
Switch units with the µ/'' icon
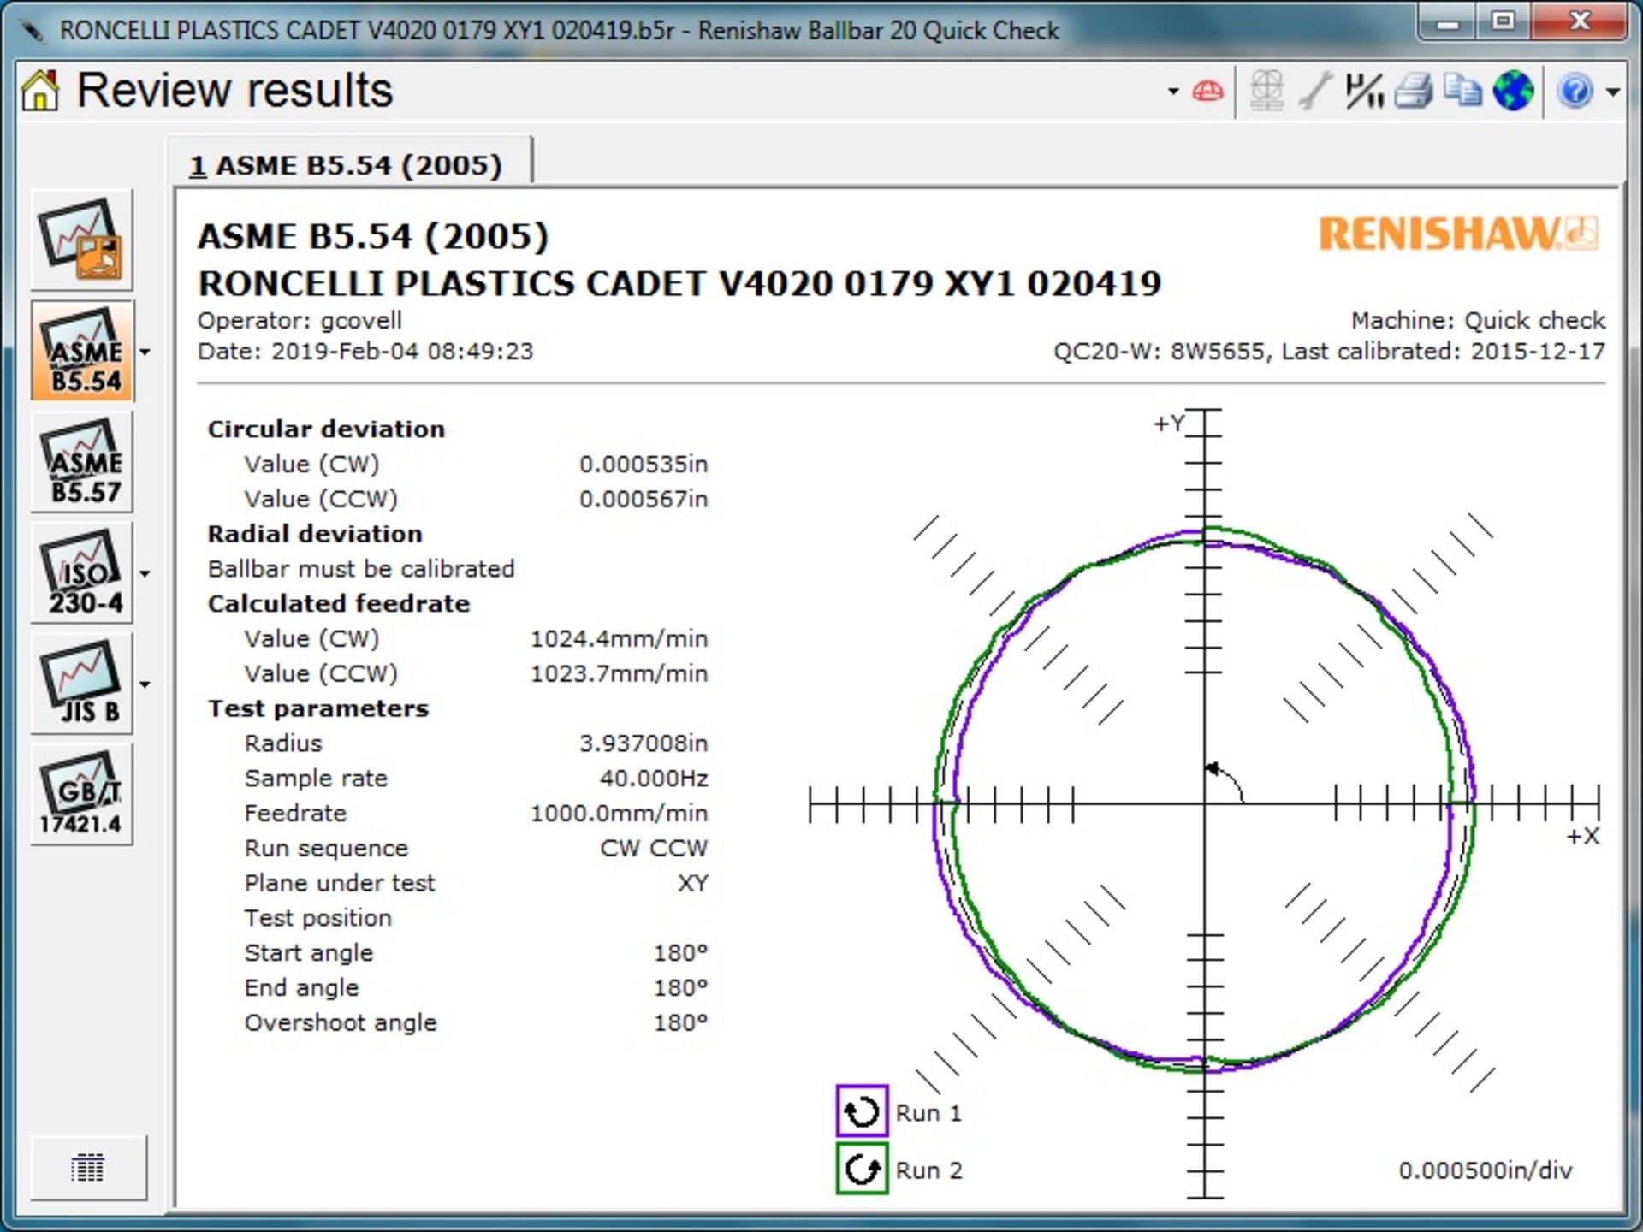(x=1364, y=90)
